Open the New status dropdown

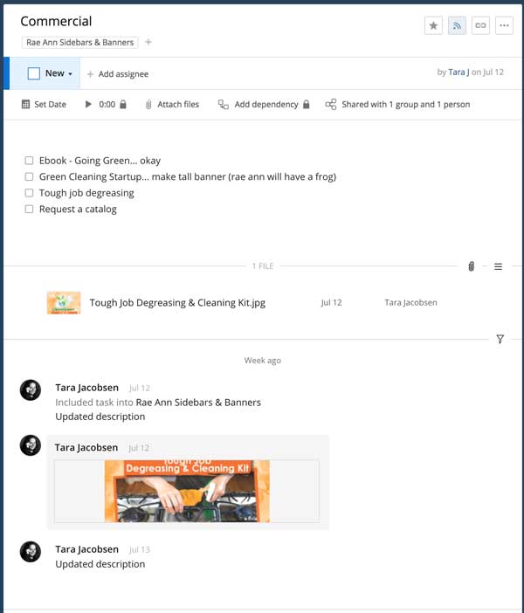59,73
